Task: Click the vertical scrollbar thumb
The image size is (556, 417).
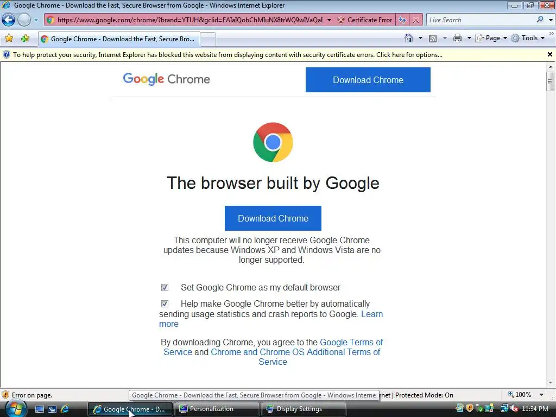Action: (551, 81)
